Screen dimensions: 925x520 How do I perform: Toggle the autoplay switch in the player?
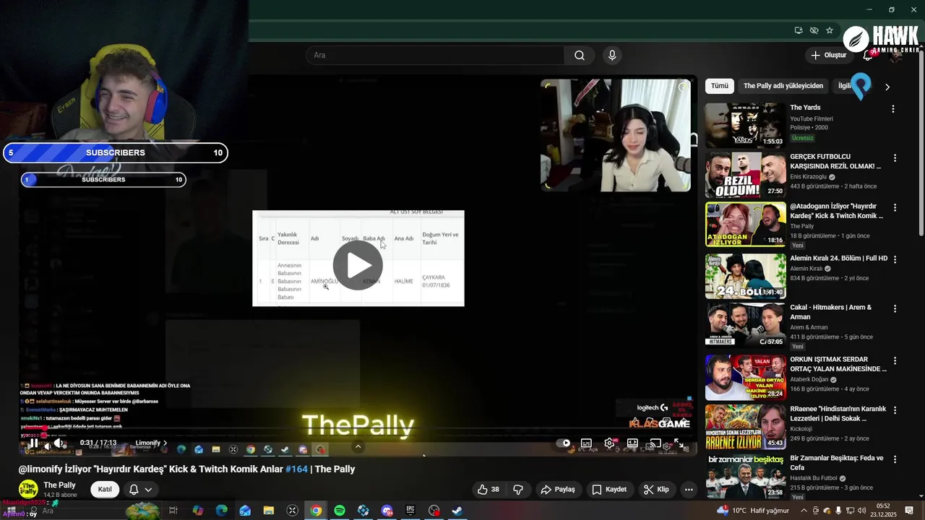564,443
